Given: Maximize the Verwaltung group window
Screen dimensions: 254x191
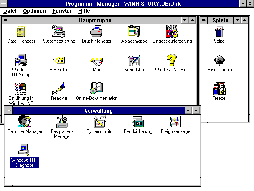Looking at the screenshot, I should click(196, 111).
